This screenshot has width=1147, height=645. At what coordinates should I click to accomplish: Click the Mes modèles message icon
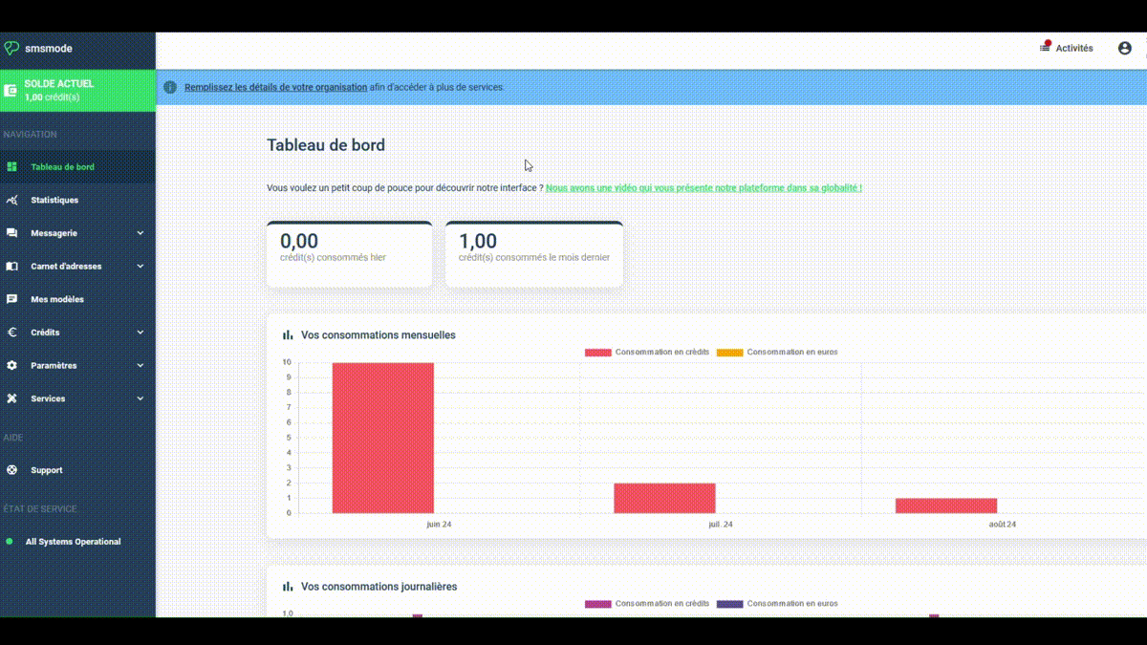click(x=12, y=299)
